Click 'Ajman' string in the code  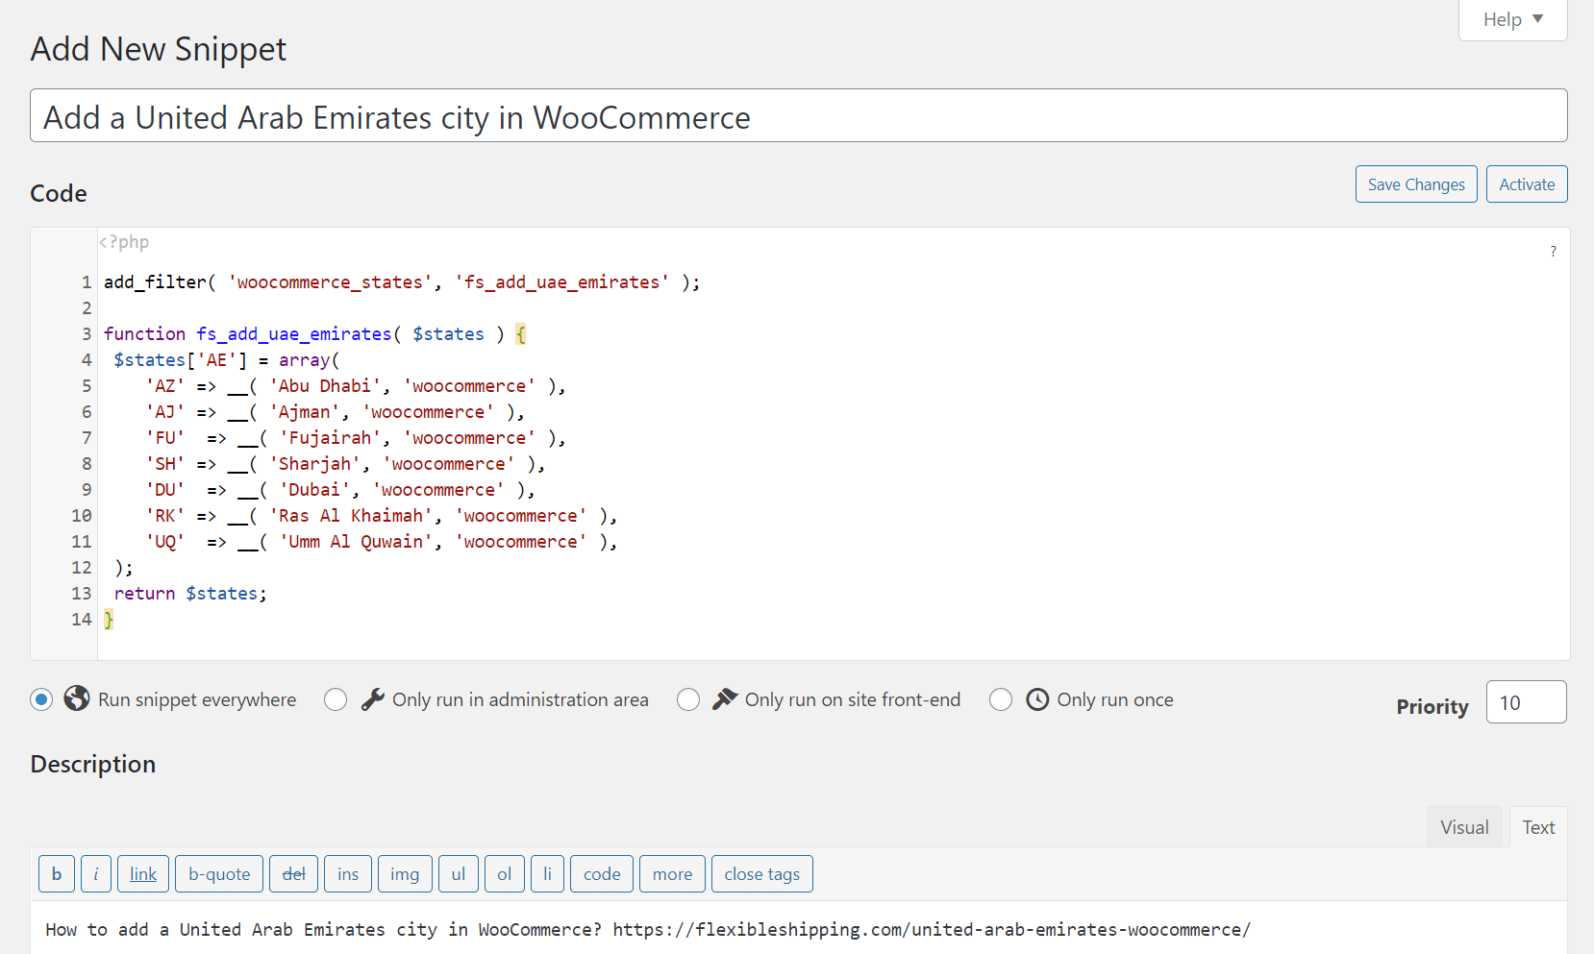point(305,412)
